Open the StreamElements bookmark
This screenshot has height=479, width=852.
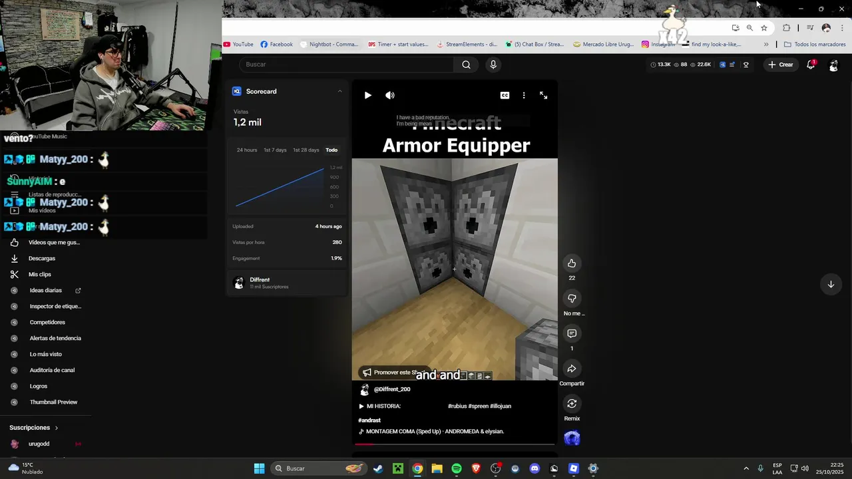tap(467, 45)
